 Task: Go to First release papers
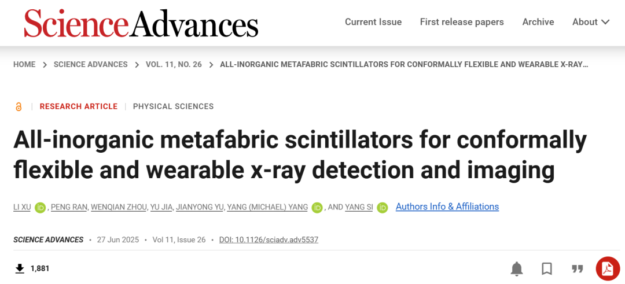click(x=462, y=22)
